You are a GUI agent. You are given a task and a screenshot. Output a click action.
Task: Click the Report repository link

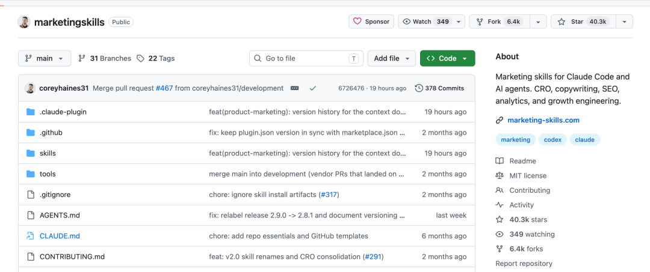pyautogui.click(x=524, y=264)
